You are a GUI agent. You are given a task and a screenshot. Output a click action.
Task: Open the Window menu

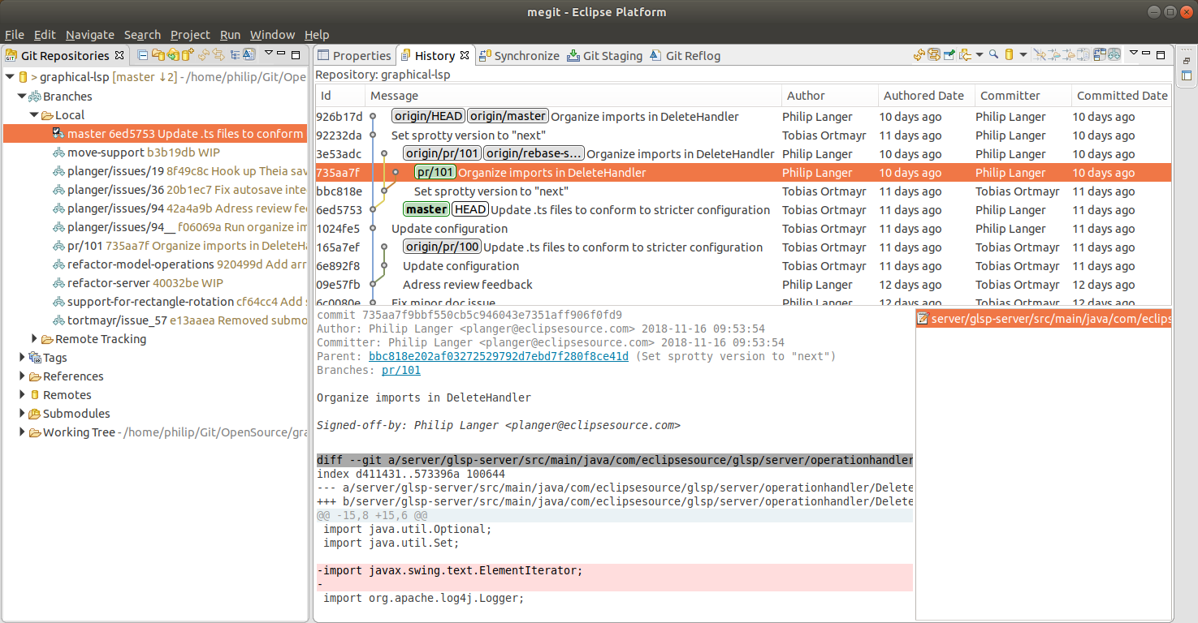[x=272, y=34]
